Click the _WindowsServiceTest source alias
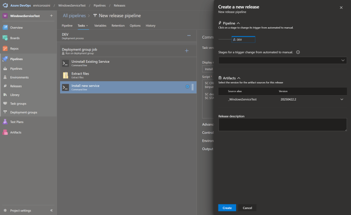 pos(242,100)
